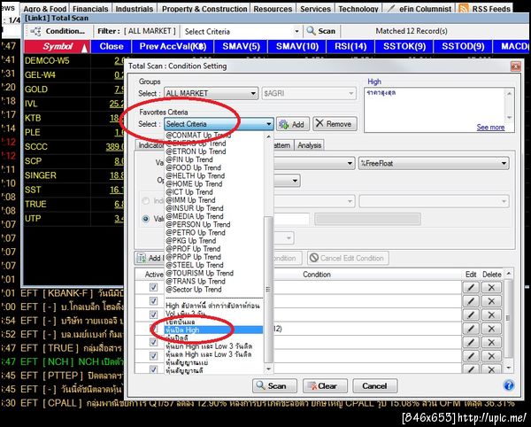Edit the fifth condition row pencil icon

click(471, 342)
